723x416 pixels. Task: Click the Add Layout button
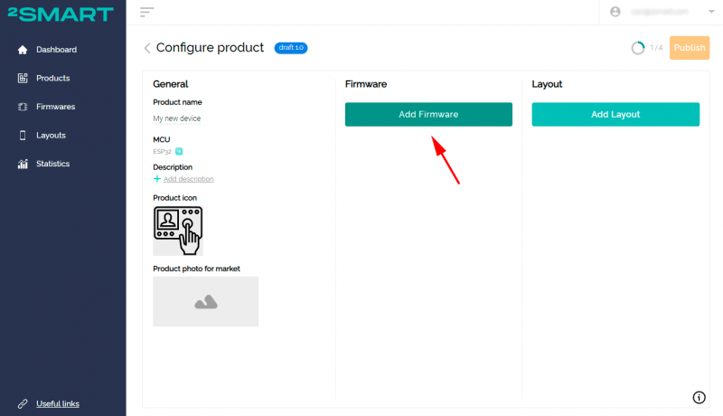click(615, 115)
